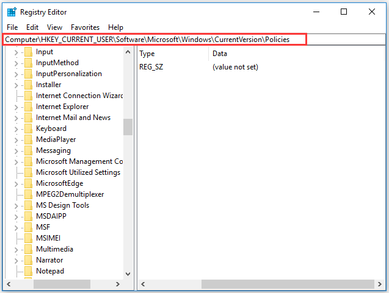Expand the Internet Explorer key
Screen dimensions: 389x293
pyautogui.click(x=16, y=107)
